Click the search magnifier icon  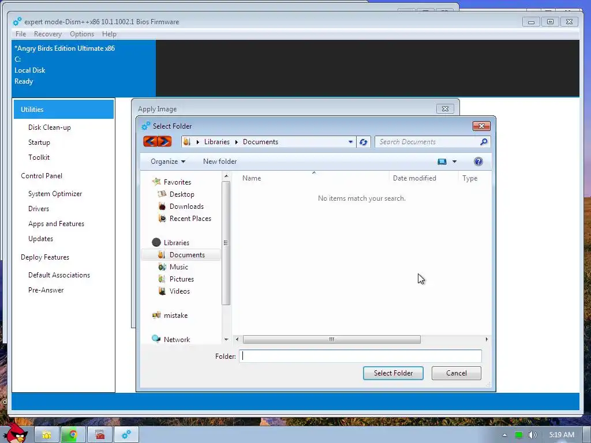(x=484, y=142)
